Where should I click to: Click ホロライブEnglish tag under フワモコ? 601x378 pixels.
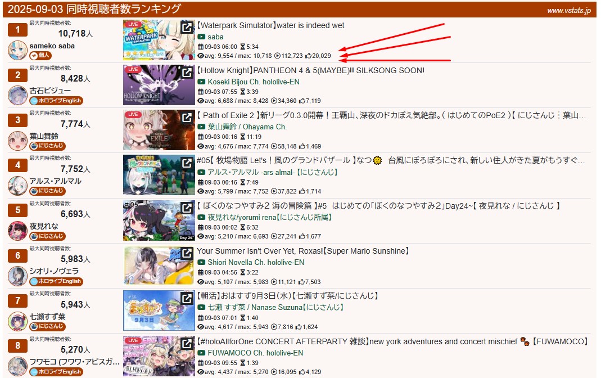pyautogui.click(x=56, y=371)
